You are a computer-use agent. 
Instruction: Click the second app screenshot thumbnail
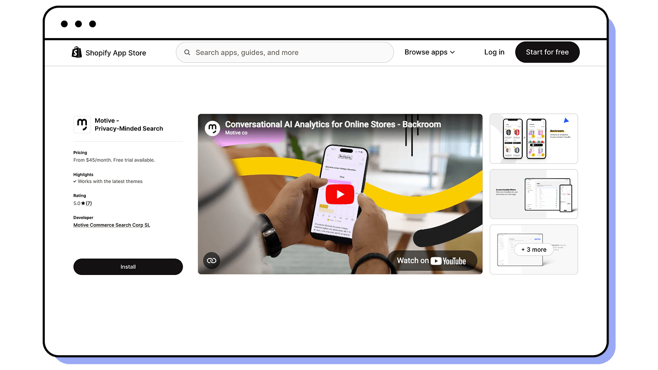click(x=534, y=194)
